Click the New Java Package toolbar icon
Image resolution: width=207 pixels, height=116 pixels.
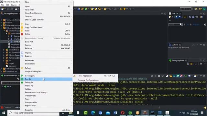point(82,9)
